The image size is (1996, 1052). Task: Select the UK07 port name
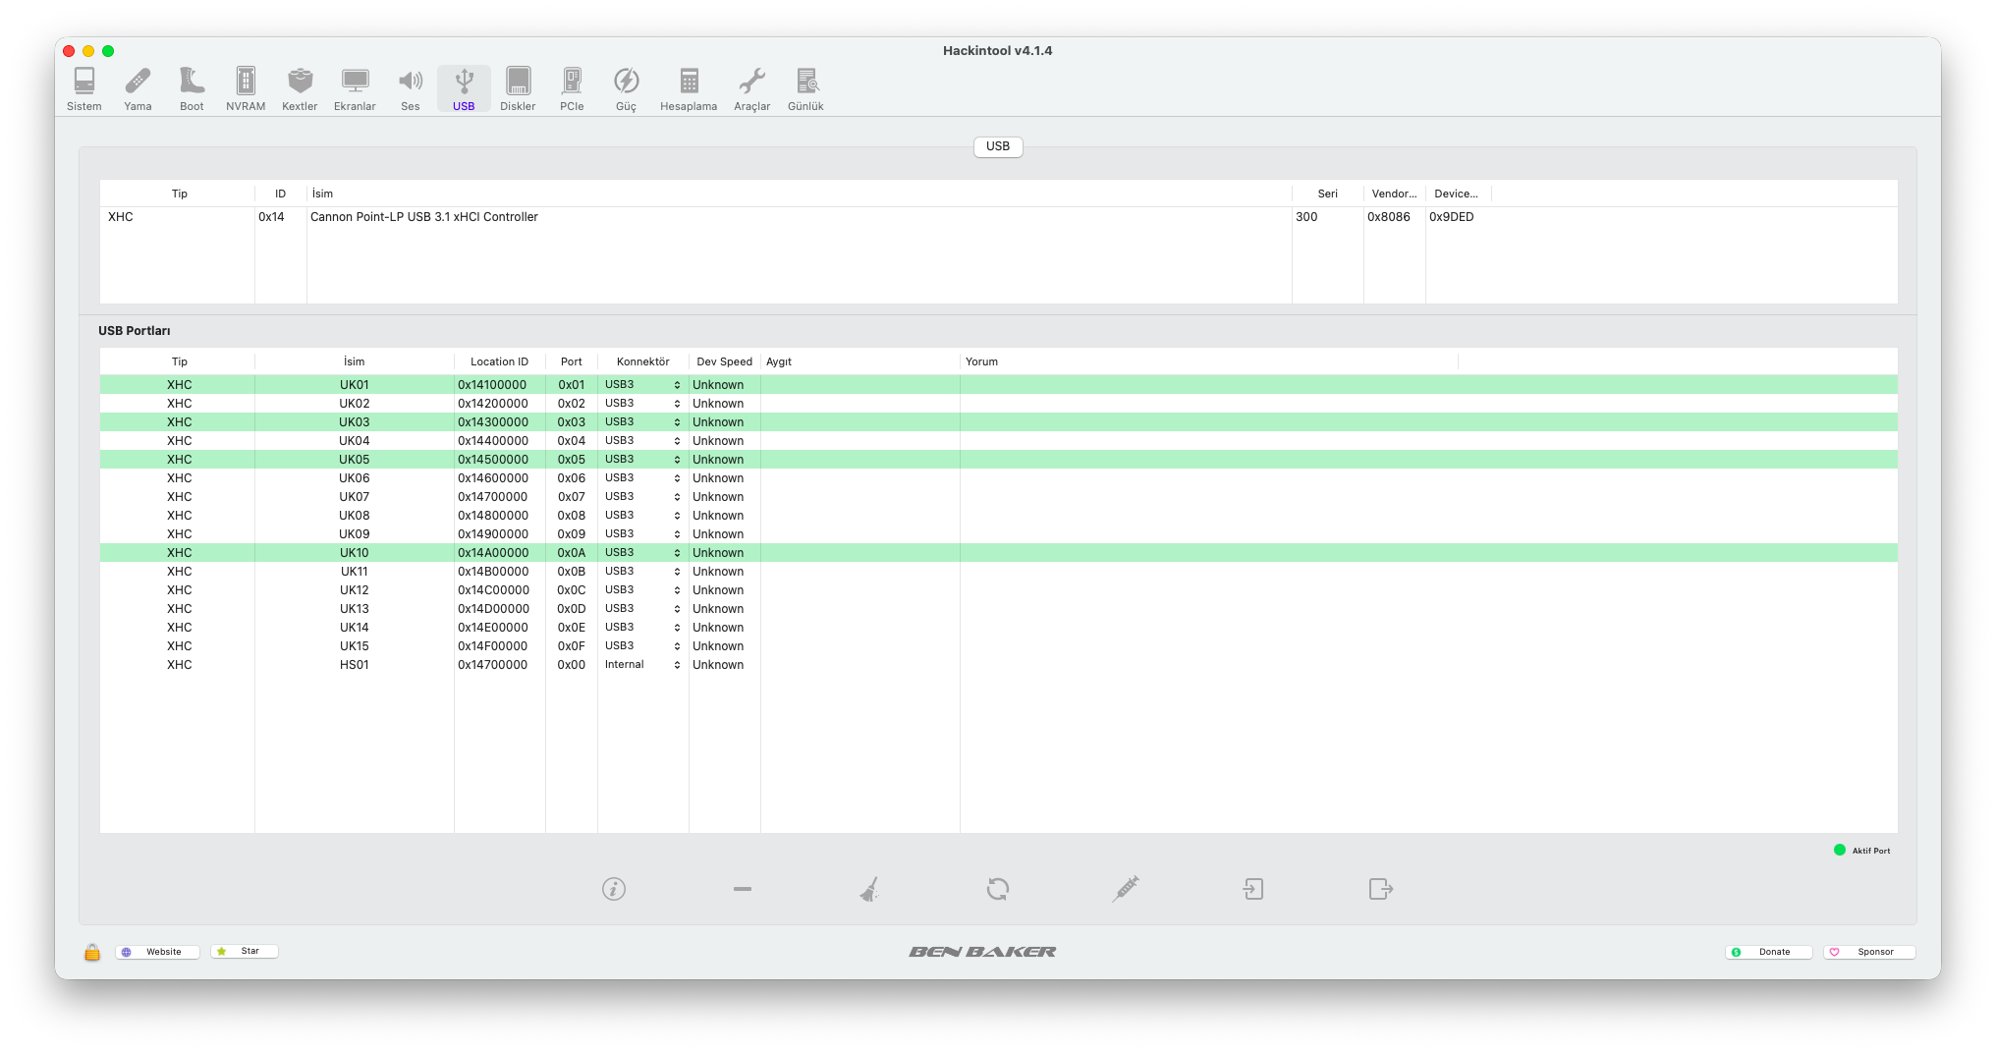pyautogui.click(x=355, y=497)
